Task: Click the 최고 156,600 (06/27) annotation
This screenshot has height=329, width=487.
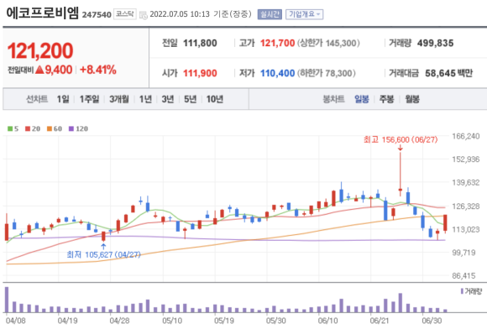Action: click(x=401, y=139)
